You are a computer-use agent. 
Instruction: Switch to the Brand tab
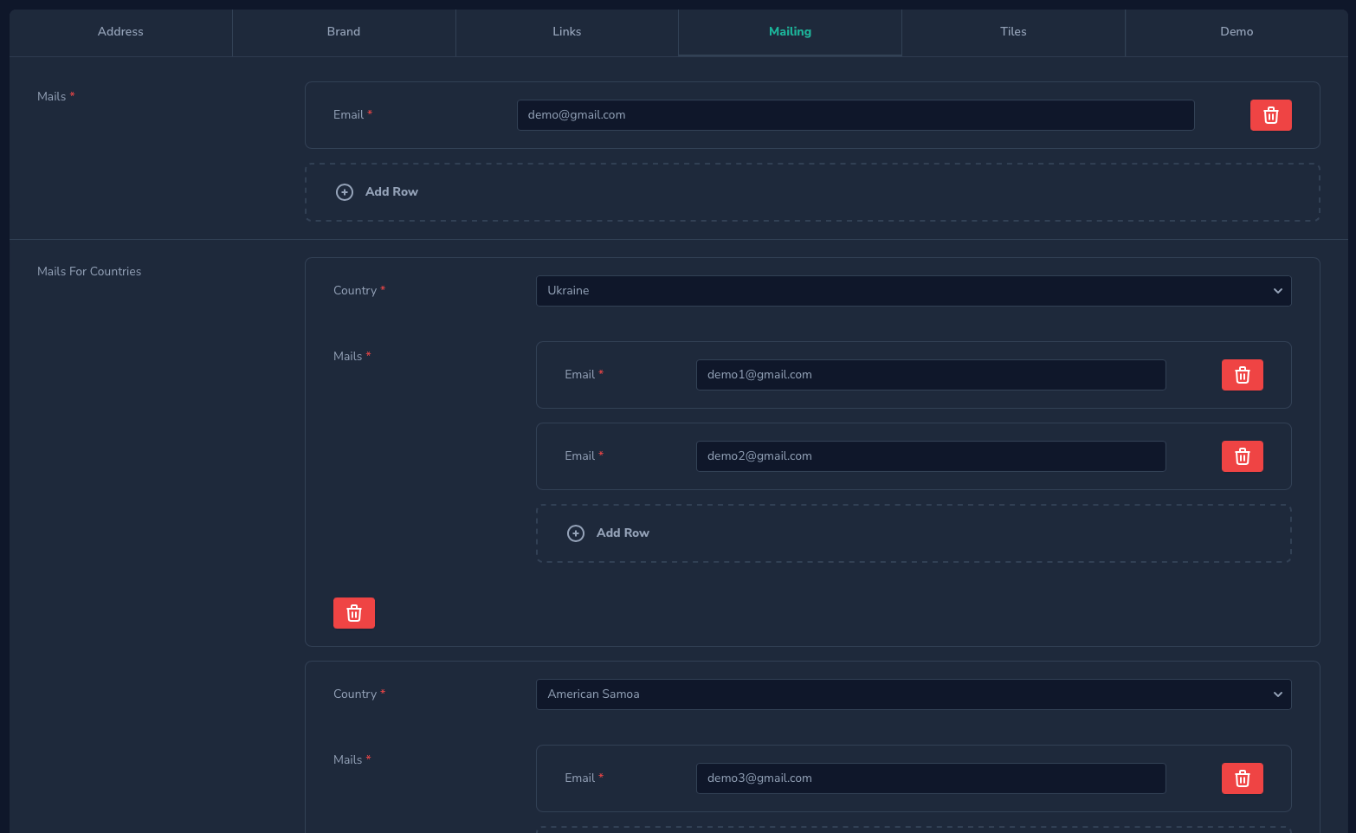(x=344, y=32)
